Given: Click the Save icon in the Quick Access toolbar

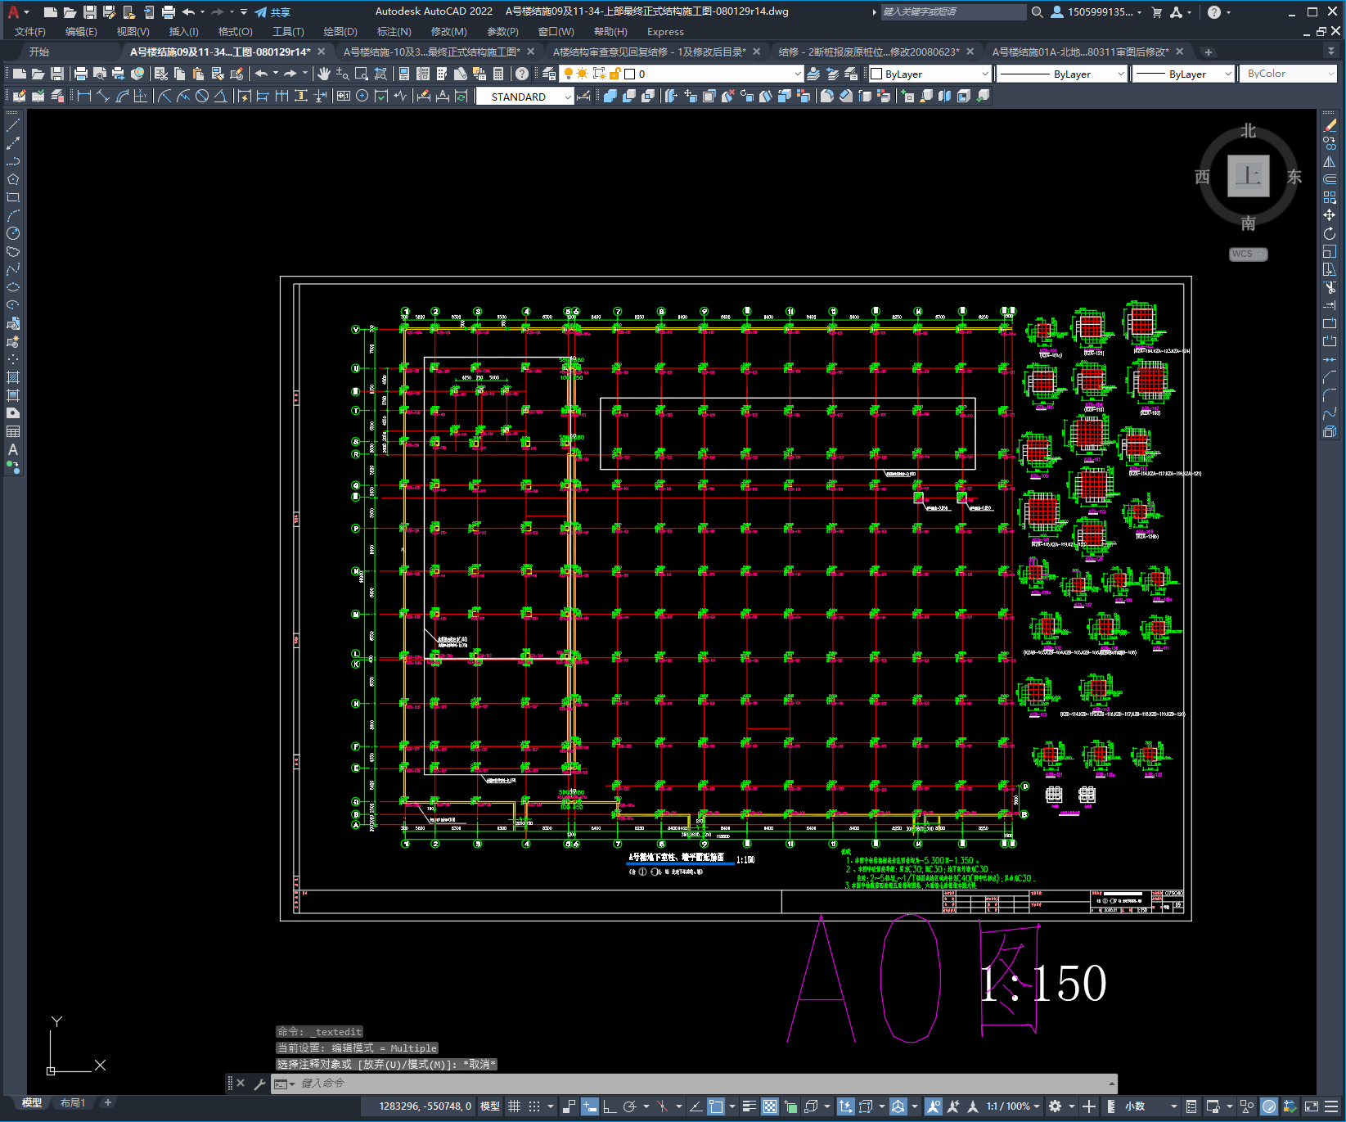Looking at the screenshot, I should [x=90, y=11].
